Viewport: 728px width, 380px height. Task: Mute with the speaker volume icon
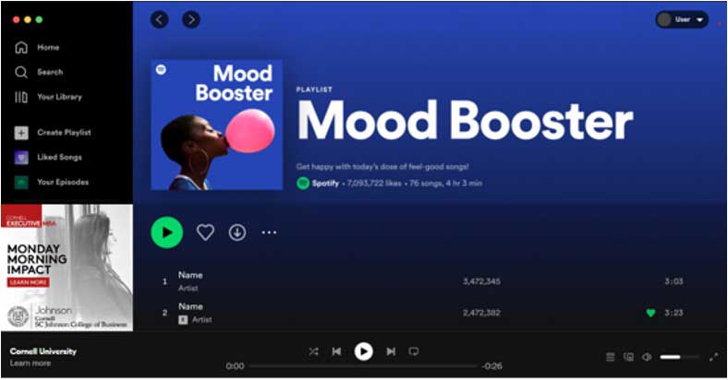[647, 357]
